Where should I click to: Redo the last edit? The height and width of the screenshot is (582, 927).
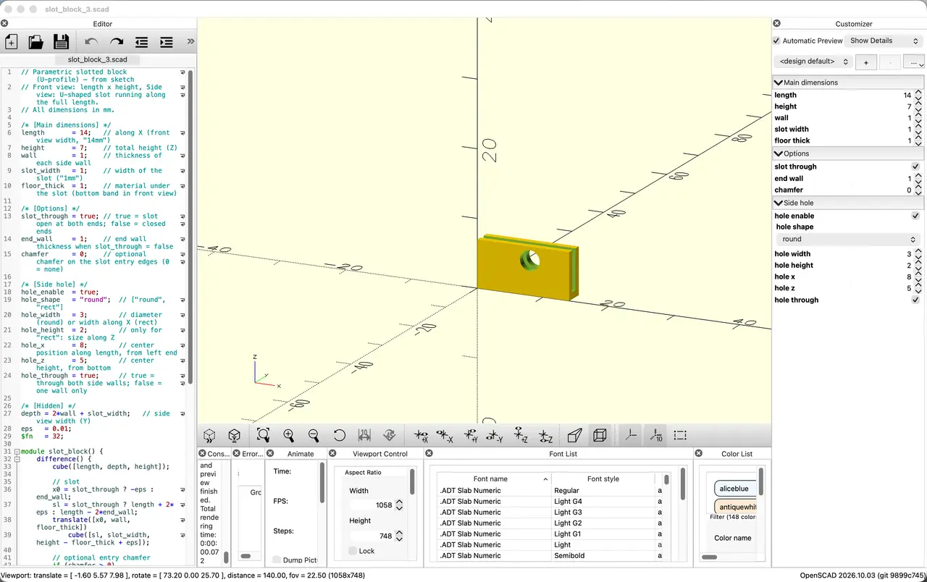117,42
